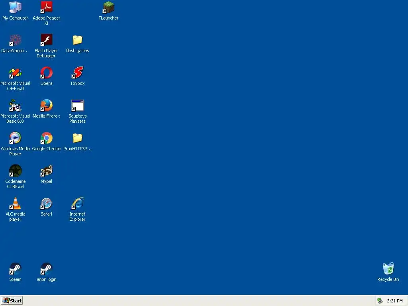Click the Mypal raccoon icon
408x306 pixels.
(47, 171)
